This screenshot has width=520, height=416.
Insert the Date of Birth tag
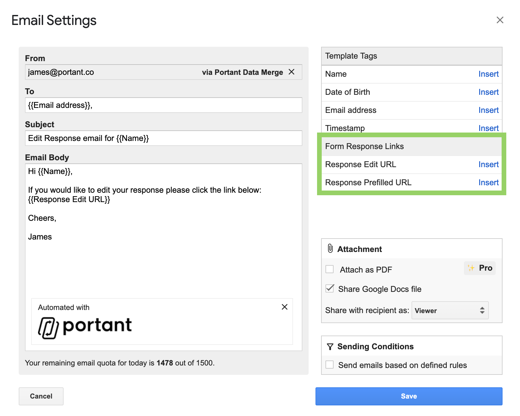(488, 92)
